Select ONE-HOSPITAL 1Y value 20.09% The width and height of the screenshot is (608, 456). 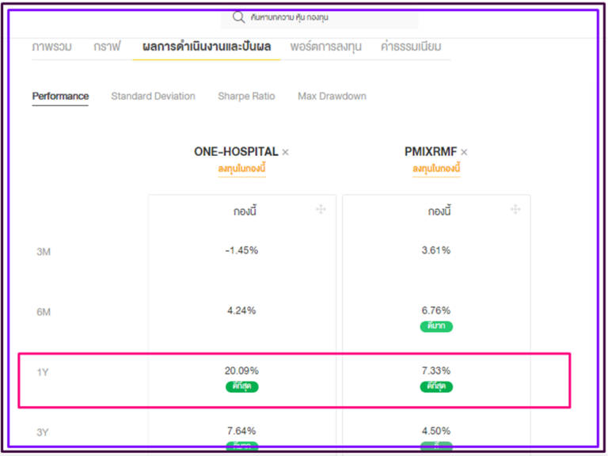(x=241, y=370)
